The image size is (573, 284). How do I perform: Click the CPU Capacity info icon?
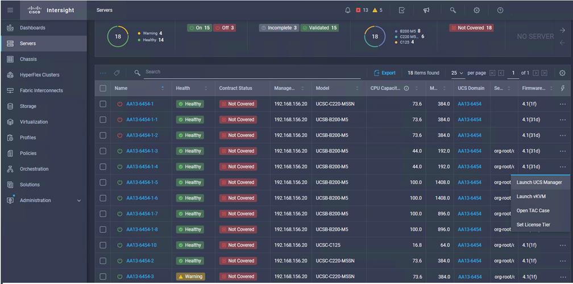click(x=406, y=88)
